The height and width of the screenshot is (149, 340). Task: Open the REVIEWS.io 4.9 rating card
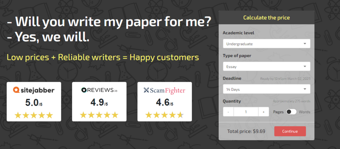pos(99,101)
